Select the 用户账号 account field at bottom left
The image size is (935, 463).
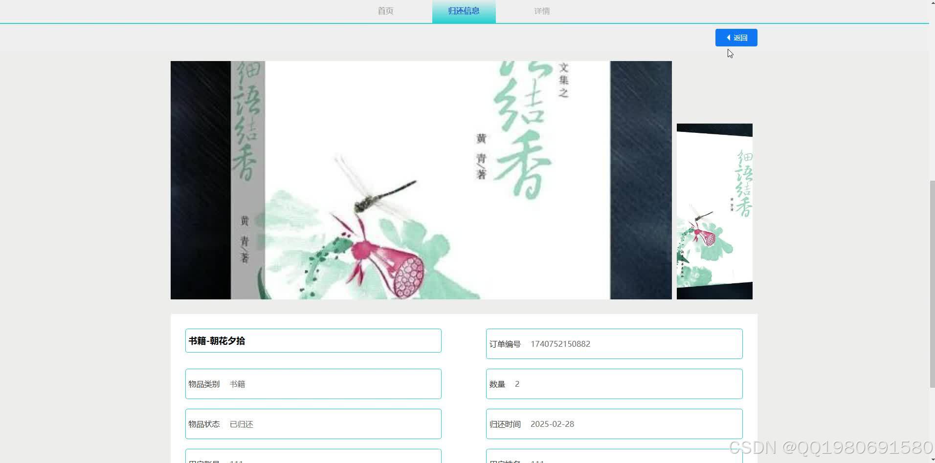313,458
